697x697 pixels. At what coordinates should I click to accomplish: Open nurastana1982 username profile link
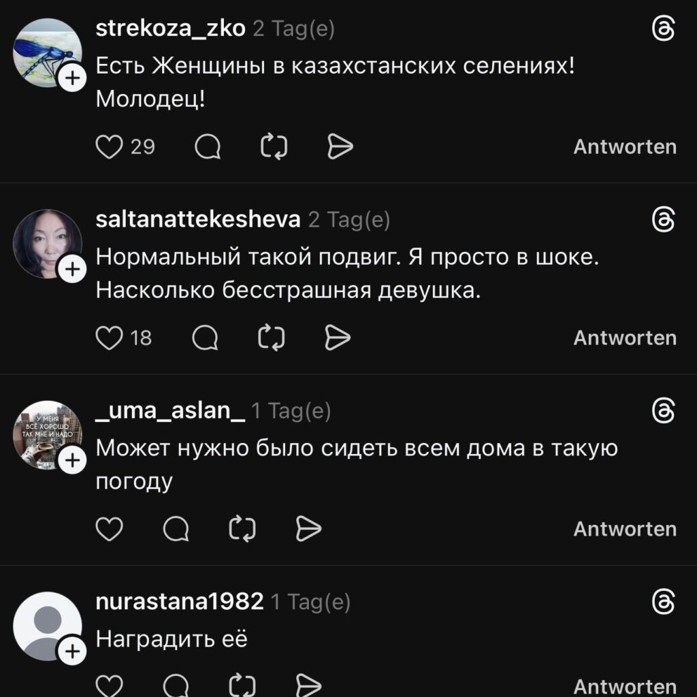(180, 602)
